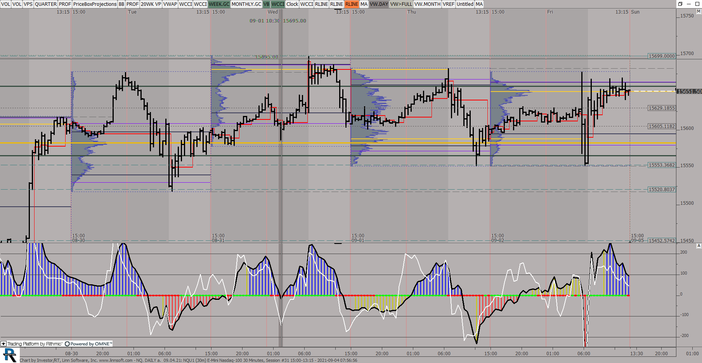Open the 20WK VP toolbar item
Viewport: 702px width, 363px height.
pos(151,4)
